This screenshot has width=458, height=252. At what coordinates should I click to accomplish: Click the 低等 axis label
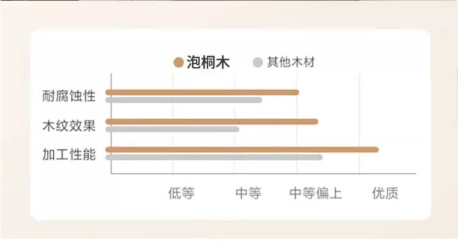pos(181,194)
